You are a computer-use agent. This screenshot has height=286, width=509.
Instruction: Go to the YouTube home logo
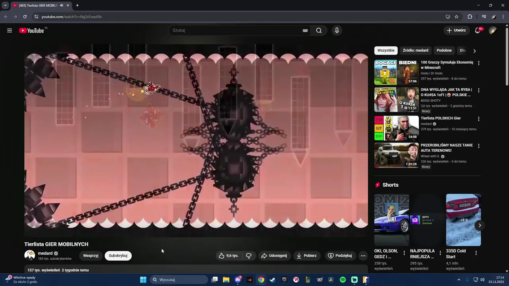coord(31,31)
